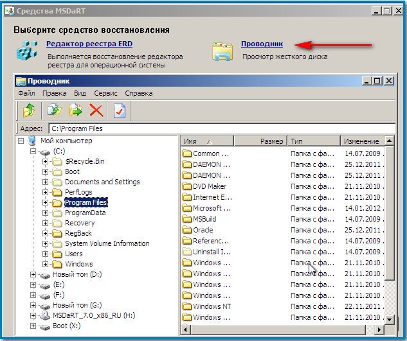Select Program Files in folder tree
The height and width of the screenshot is (341, 407).
[86, 202]
